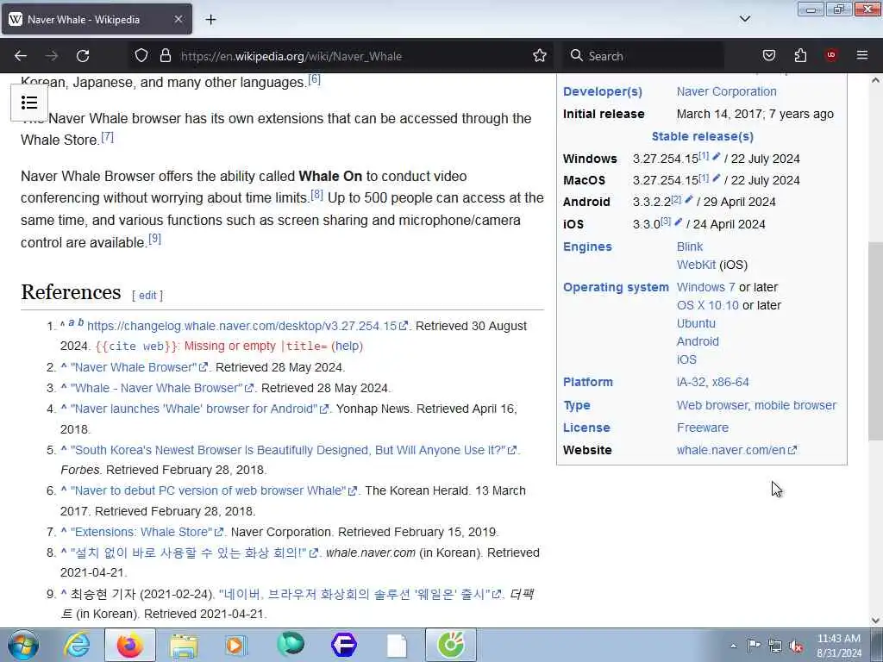The image size is (883, 662).
Task: Click the page vertical scrollbar thumb
Action: click(x=875, y=340)
